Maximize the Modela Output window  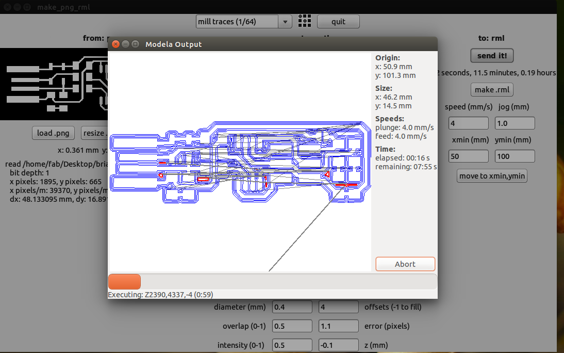135,44
